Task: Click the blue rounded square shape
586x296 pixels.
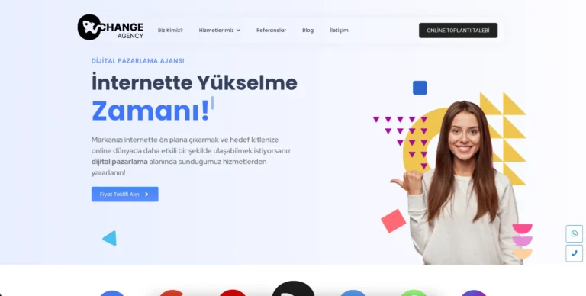Action: click(420, 88)
